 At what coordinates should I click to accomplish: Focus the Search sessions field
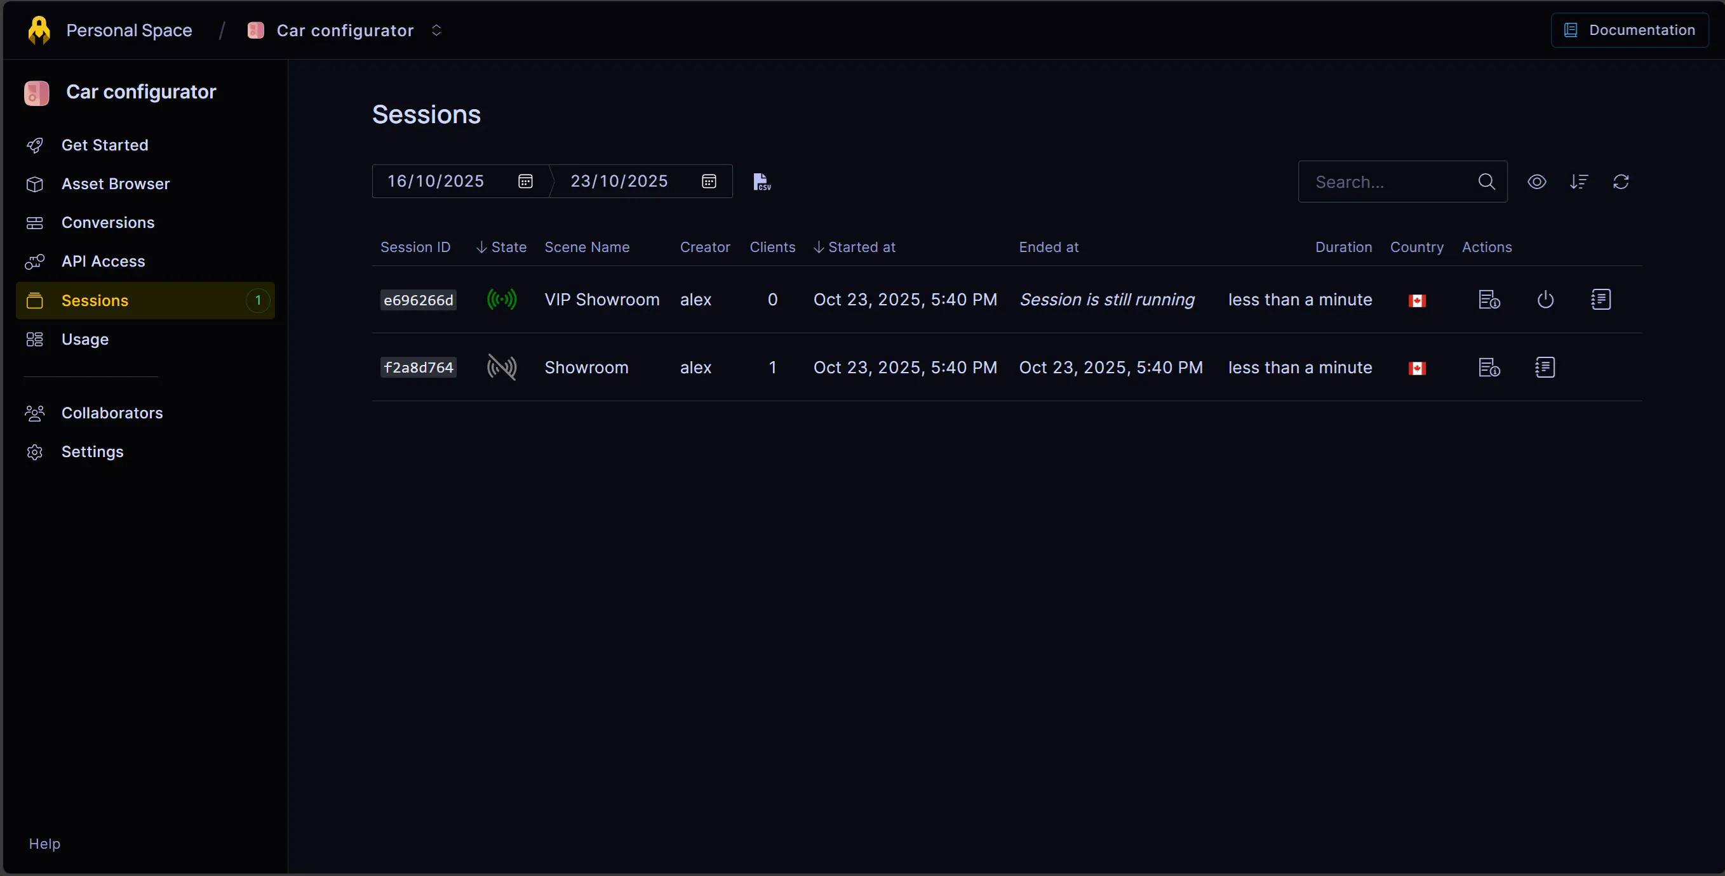1390,182
